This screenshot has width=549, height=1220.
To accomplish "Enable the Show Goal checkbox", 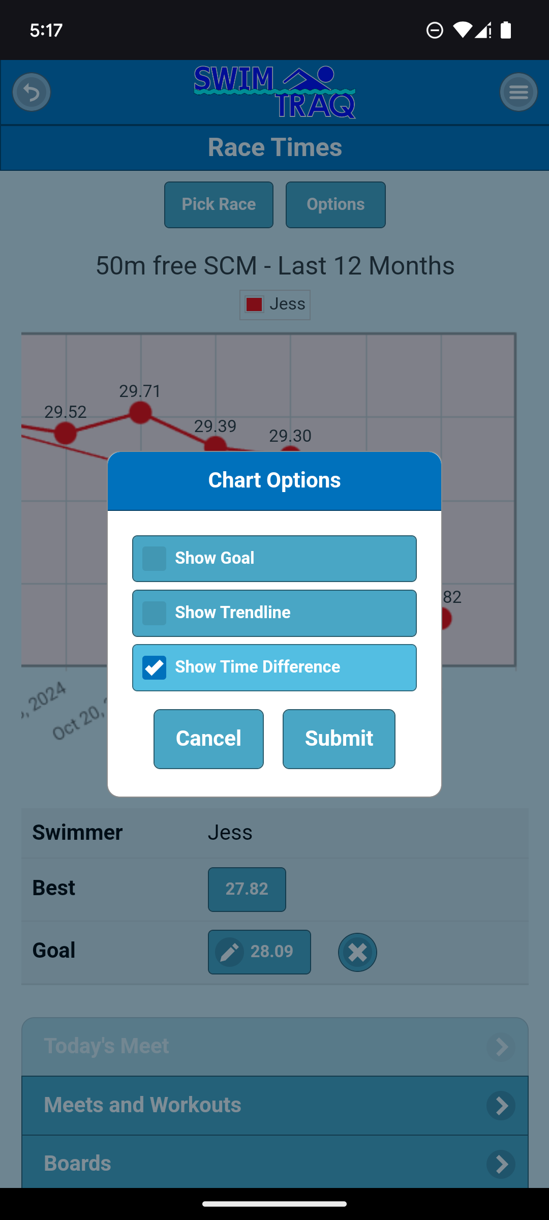I will (x=155, y=559).
